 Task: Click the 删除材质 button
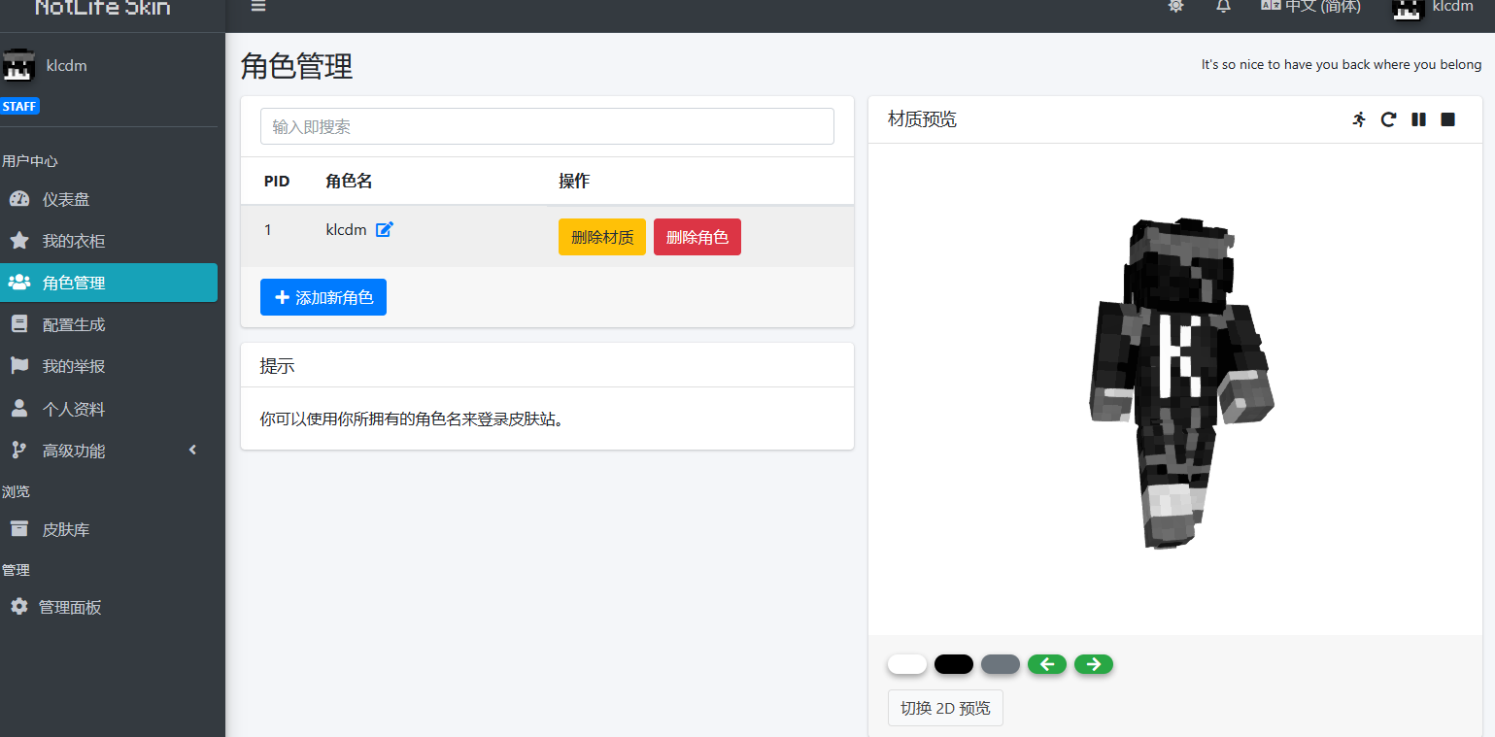tap(602, 237)
